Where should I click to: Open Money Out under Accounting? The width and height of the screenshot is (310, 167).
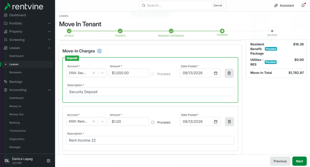[x=16, y=114]
